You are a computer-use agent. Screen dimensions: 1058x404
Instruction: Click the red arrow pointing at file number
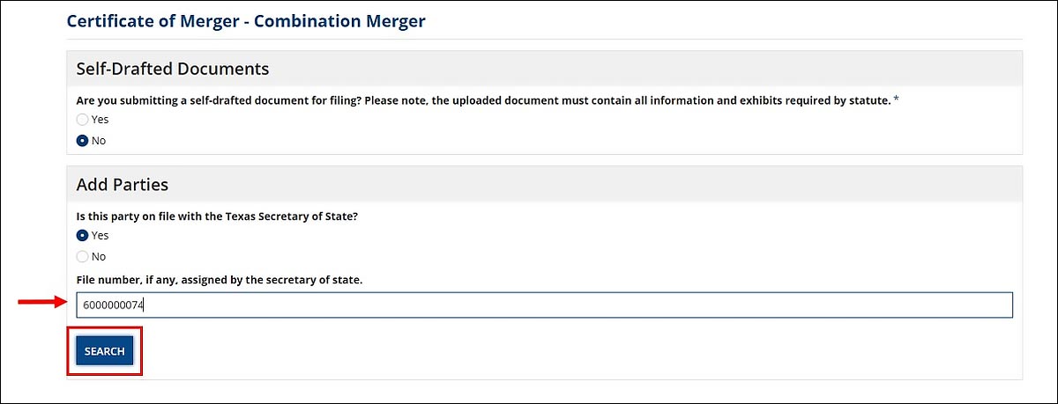pos(42,303)
